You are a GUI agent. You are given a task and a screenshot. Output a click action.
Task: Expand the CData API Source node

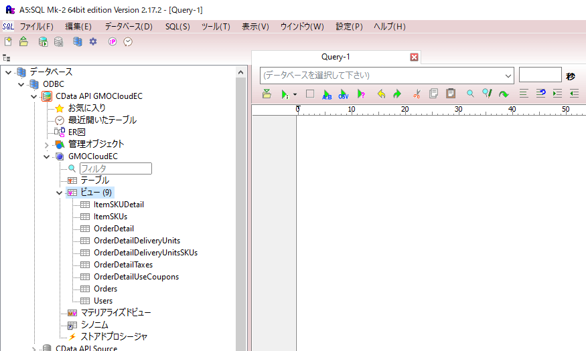[x=34, y=348]
